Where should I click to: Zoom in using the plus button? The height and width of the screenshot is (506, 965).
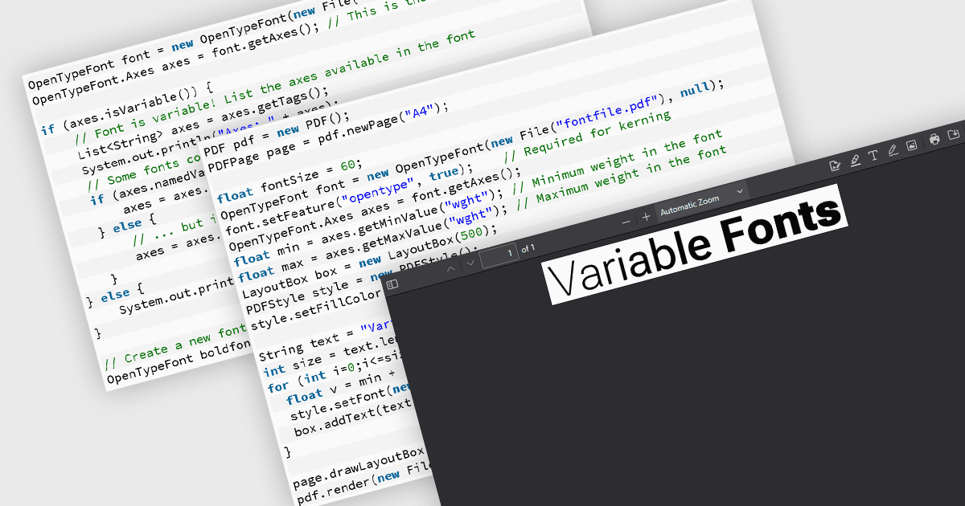point(646,216)
